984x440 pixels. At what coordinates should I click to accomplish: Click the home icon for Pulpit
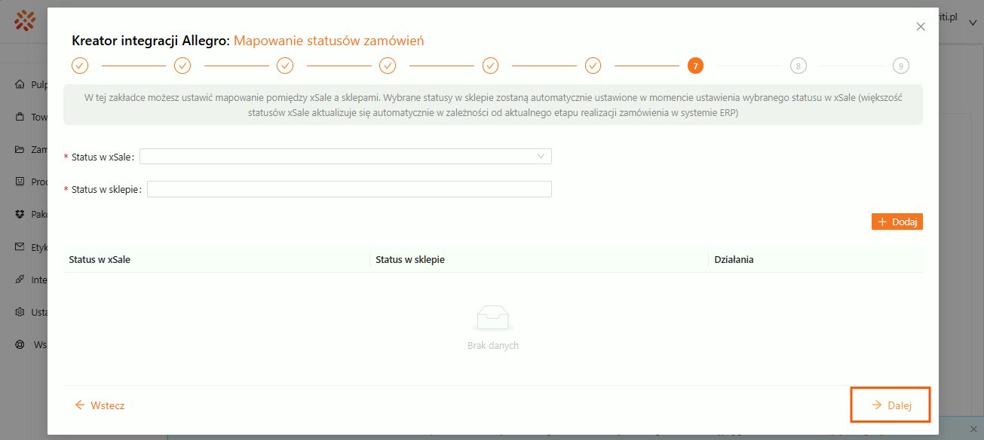[x=20, y=84]
